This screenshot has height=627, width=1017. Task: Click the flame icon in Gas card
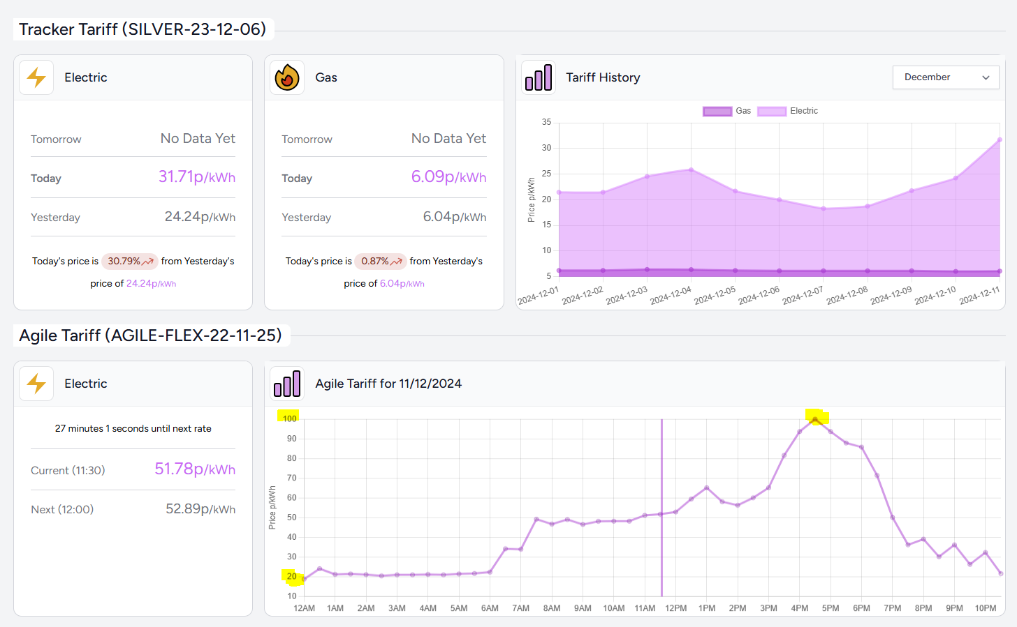287,77
